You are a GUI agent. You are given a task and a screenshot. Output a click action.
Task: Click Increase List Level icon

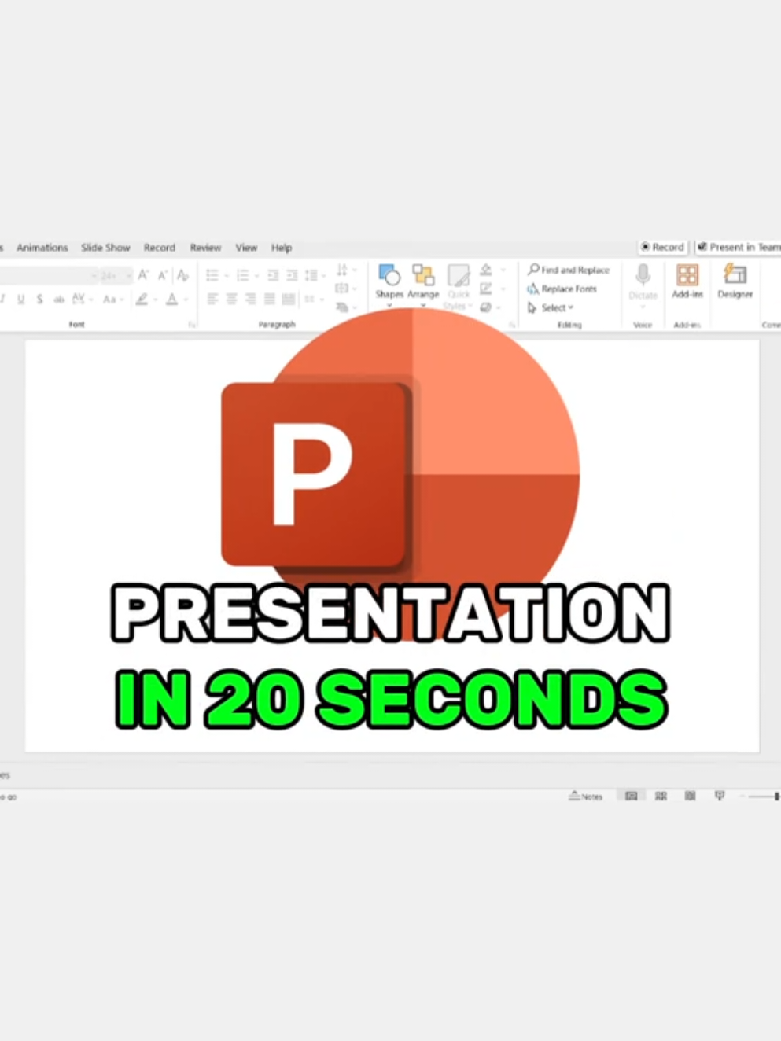pyautogui.click(x=291, y=275)
